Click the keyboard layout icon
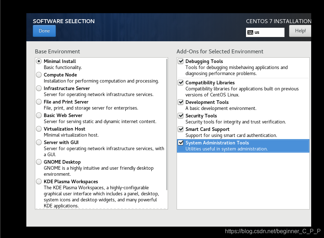Viewport: 324px width, 238px height. 250,32
